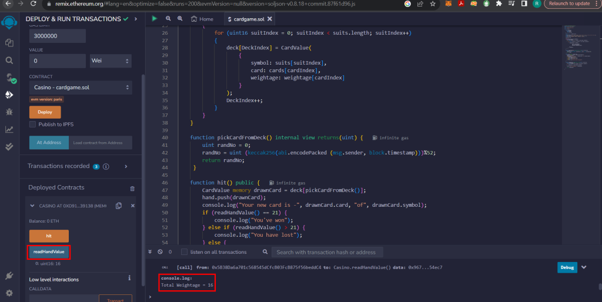
Task: Open the Search in files sidebar icon
Action: coord(9,61)
